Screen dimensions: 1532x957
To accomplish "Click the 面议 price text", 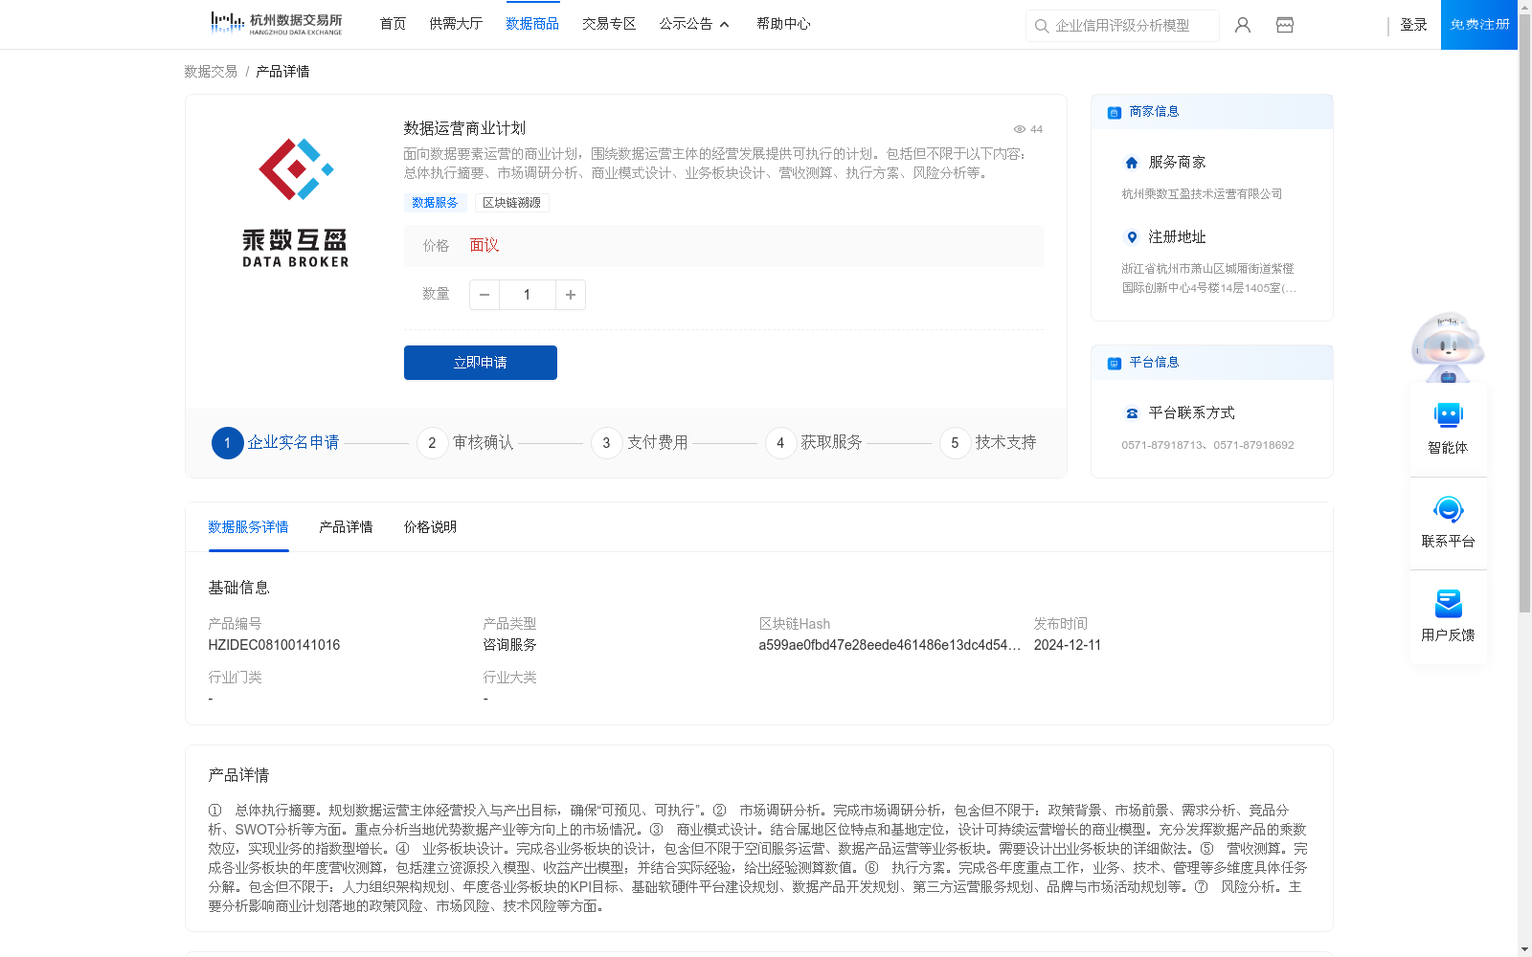I will click(x=484, y=246).
